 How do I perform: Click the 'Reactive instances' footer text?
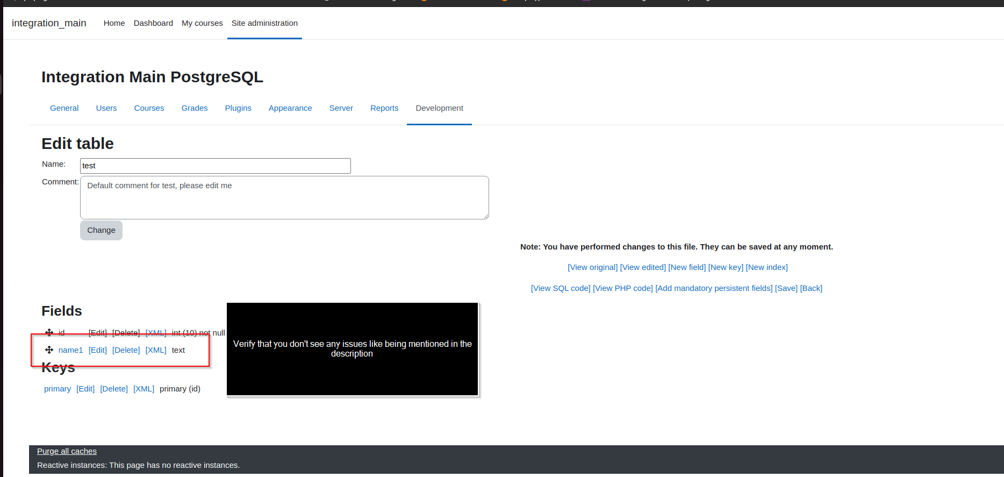139,465
